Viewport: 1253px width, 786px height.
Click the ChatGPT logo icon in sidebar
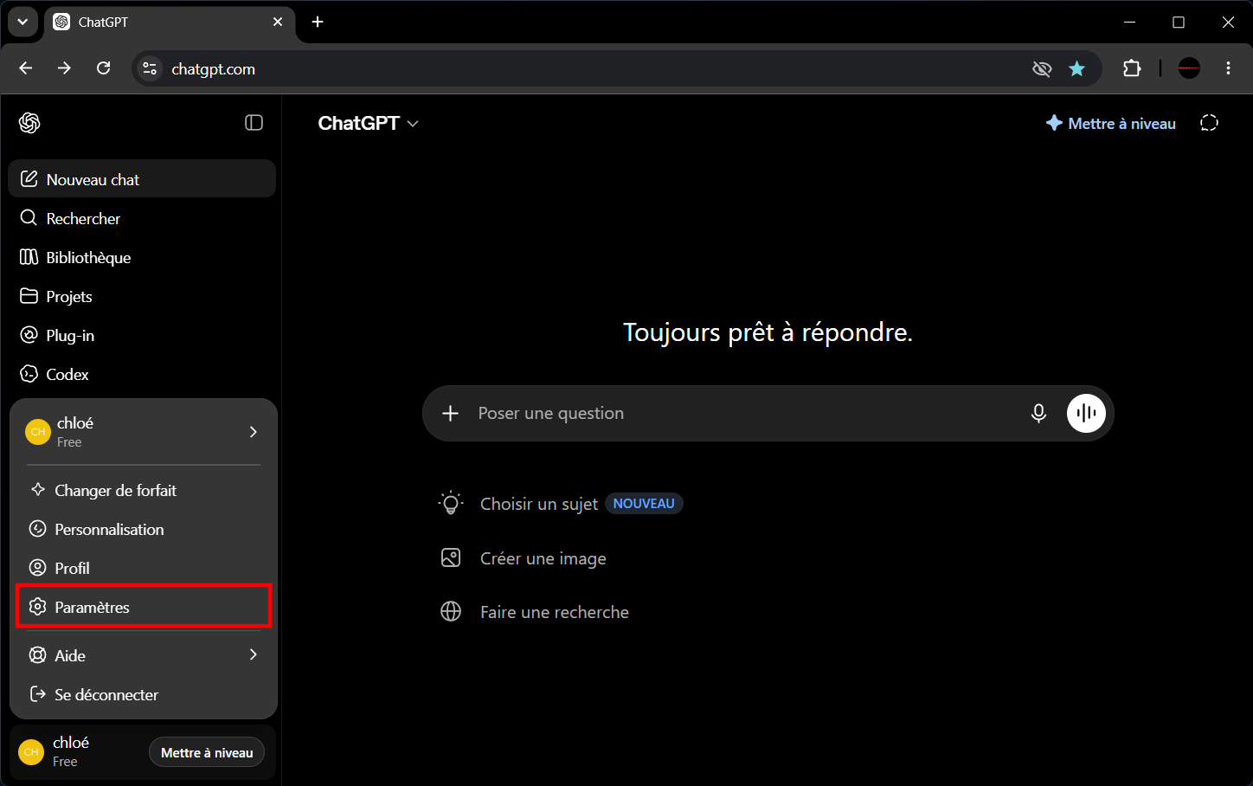(x=29, y=123)
